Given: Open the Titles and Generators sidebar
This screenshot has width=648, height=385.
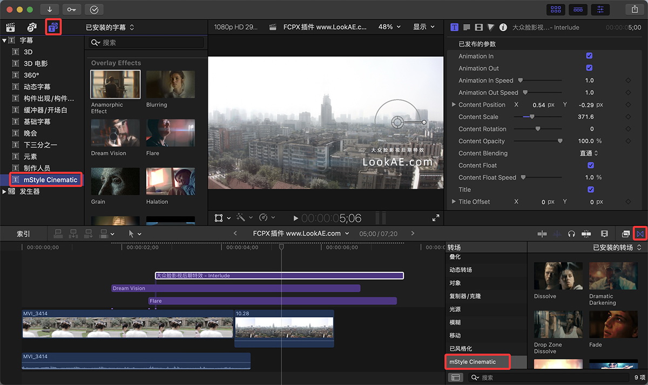Looking at the screenshot, I should pyautogui.click(x=53, y=27).
